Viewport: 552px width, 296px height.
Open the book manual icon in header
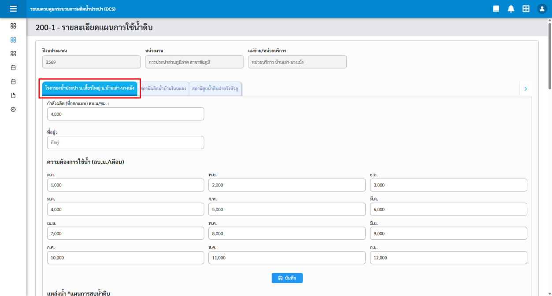(496, 9)
